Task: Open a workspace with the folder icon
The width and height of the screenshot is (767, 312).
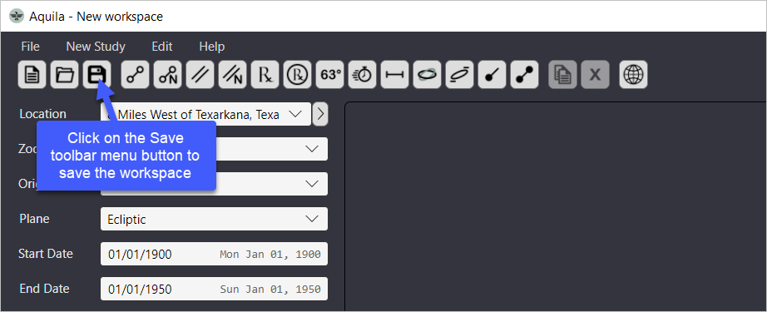Action: point(65,75)
